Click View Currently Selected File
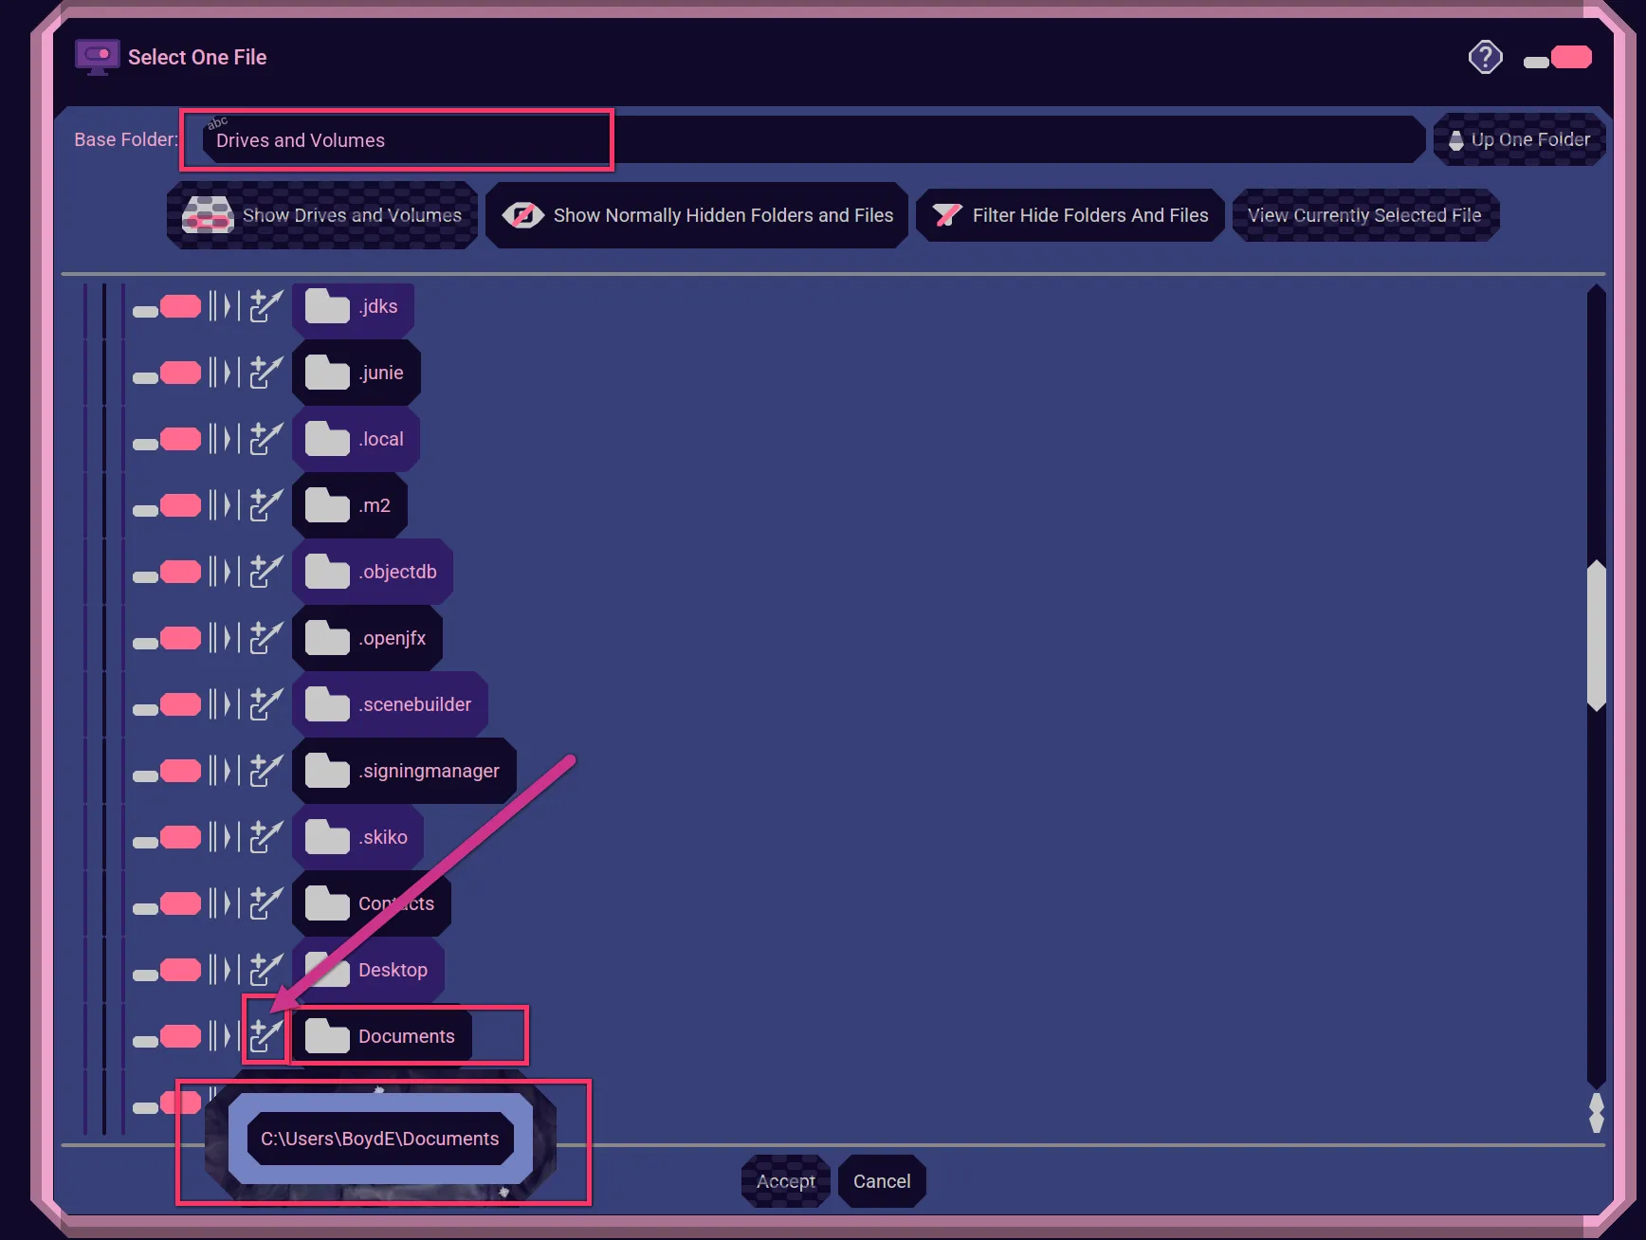The image size is (1646, 1240). click(1365, 215)
